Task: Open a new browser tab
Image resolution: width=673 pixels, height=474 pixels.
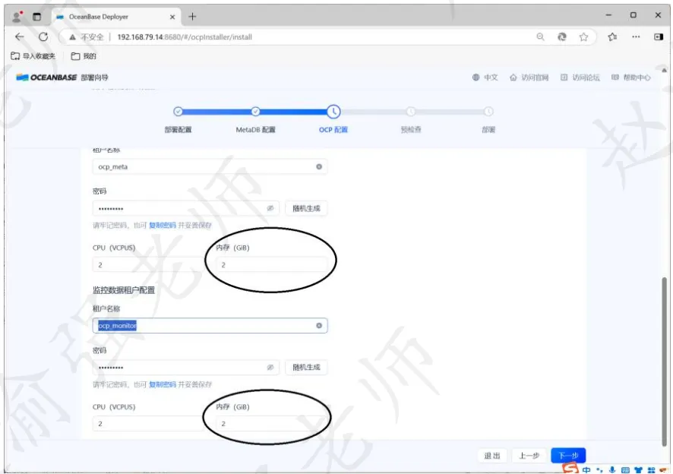Action: pyautogui.click(x=192, y=16)
